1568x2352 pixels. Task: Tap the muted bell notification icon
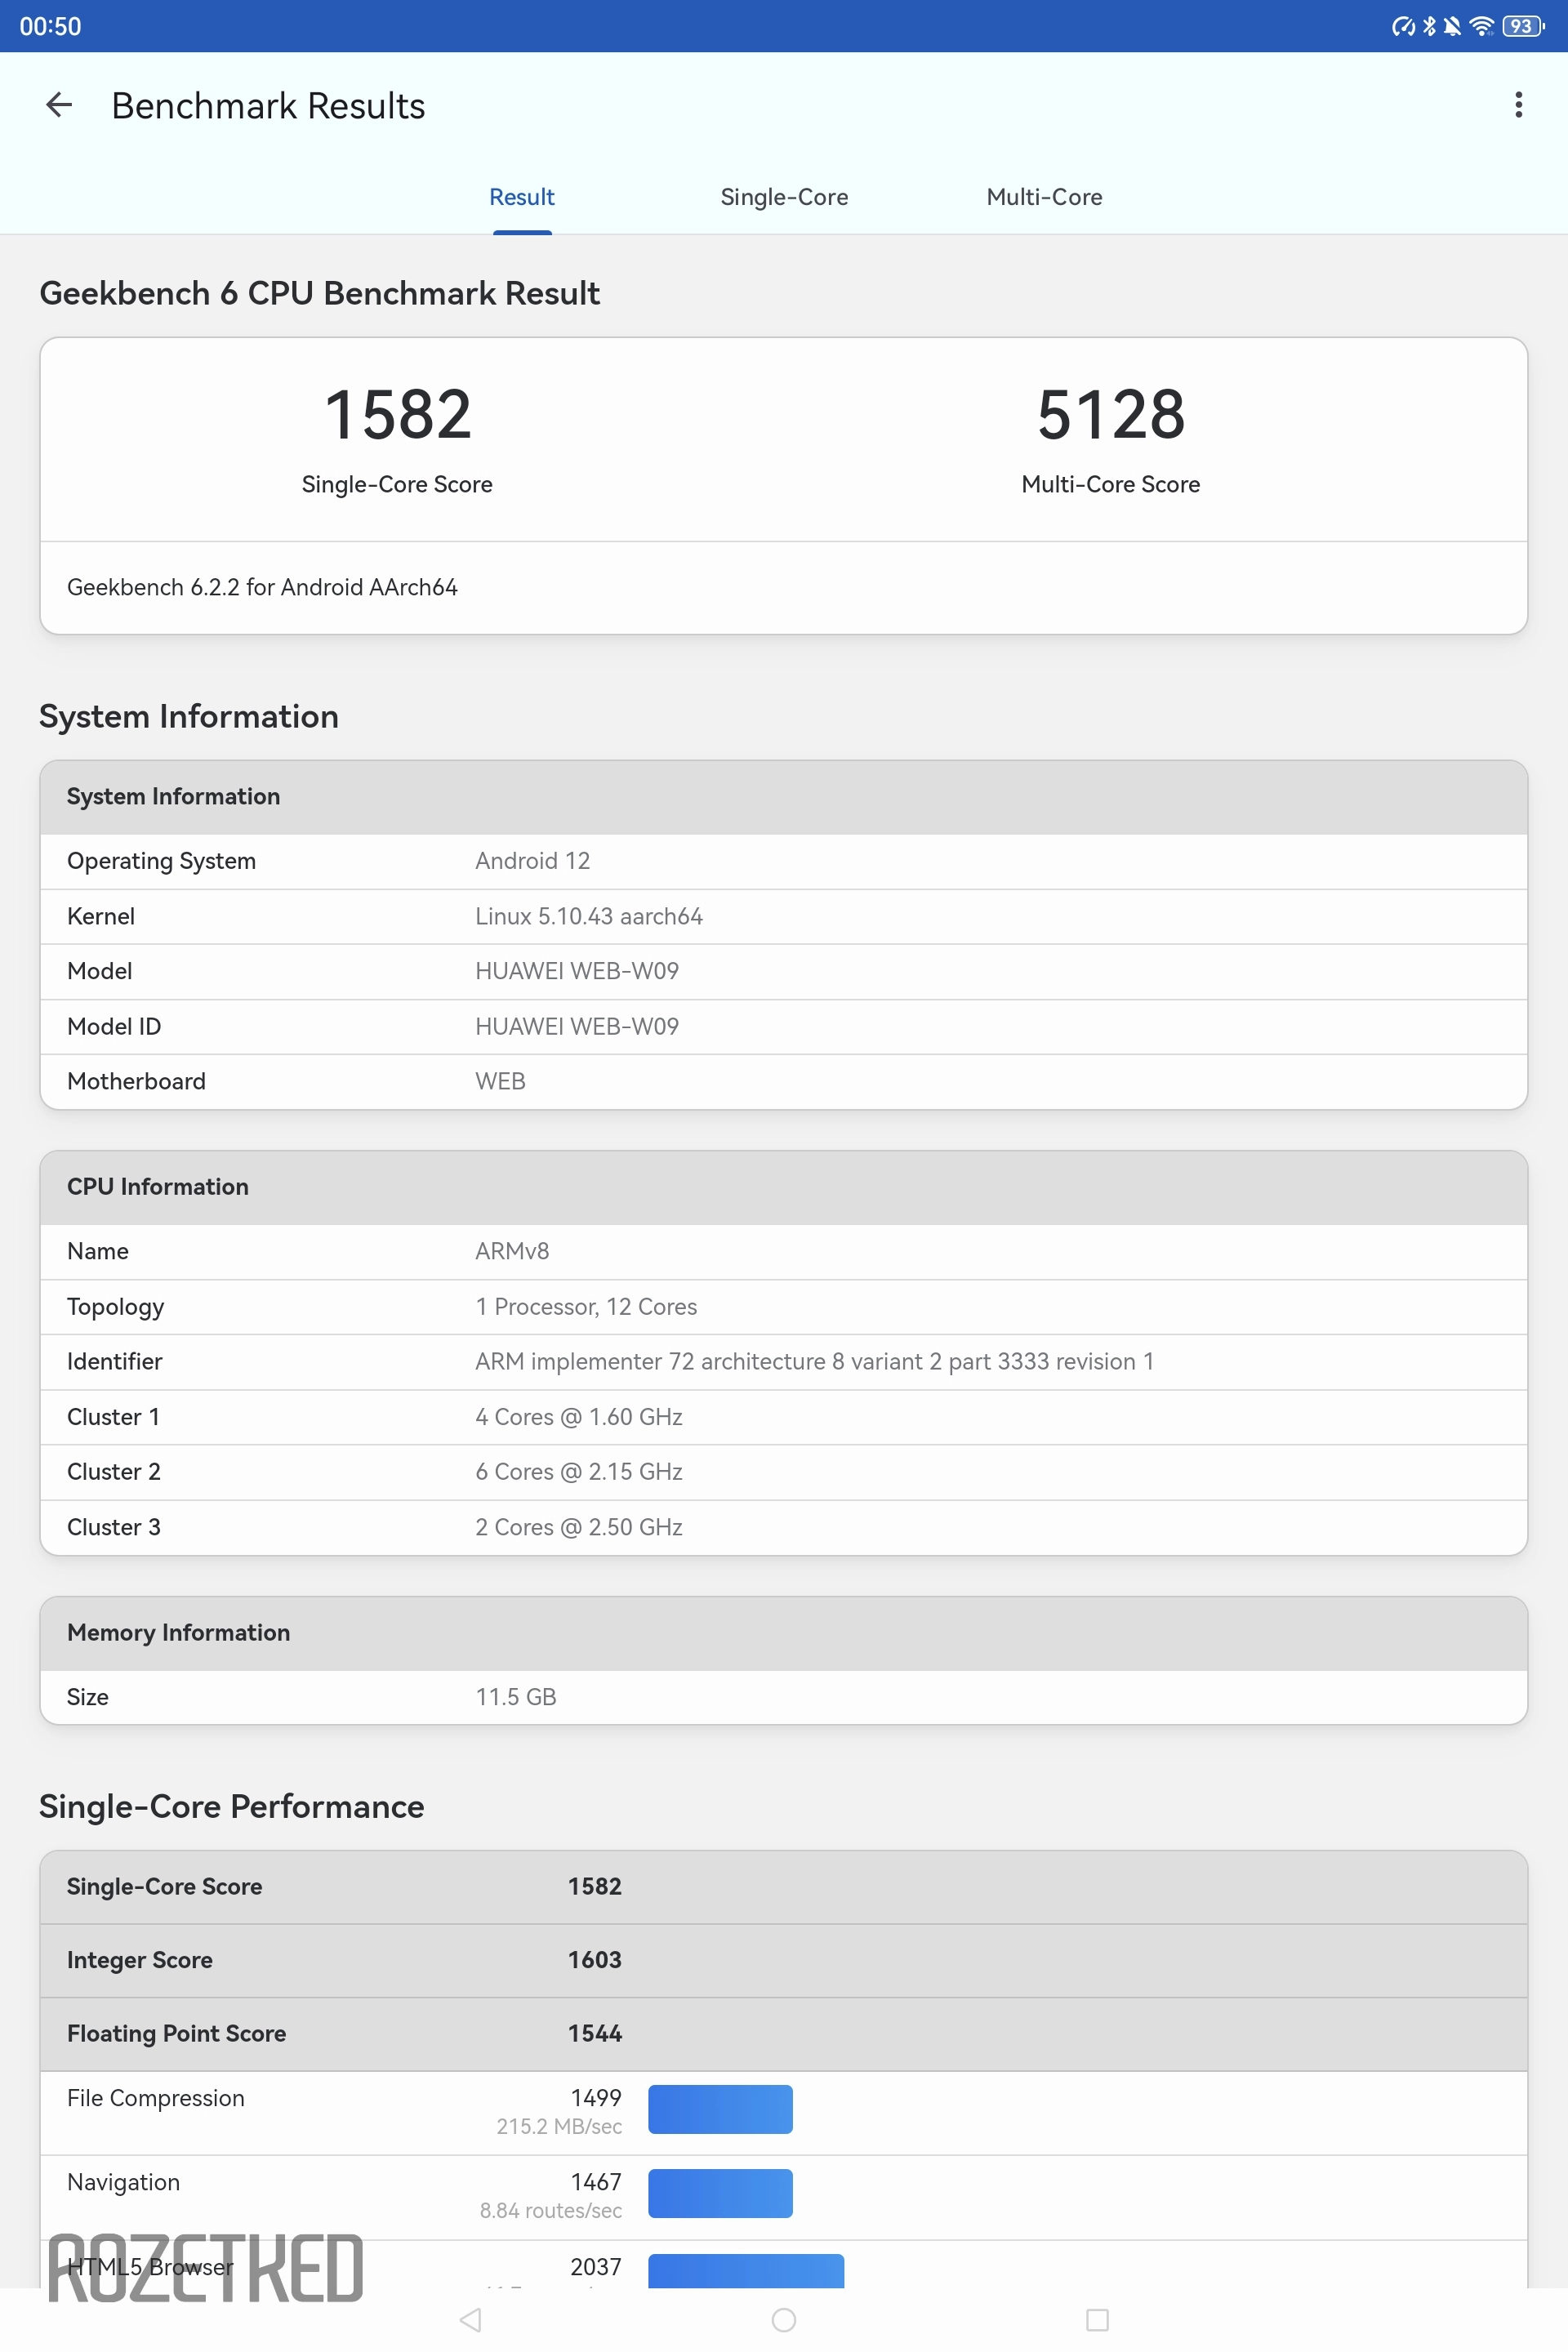1452,26
